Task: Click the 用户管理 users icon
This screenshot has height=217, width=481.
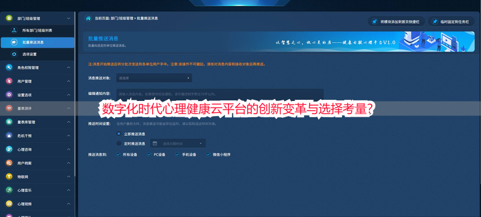Action: pos(9,81)
